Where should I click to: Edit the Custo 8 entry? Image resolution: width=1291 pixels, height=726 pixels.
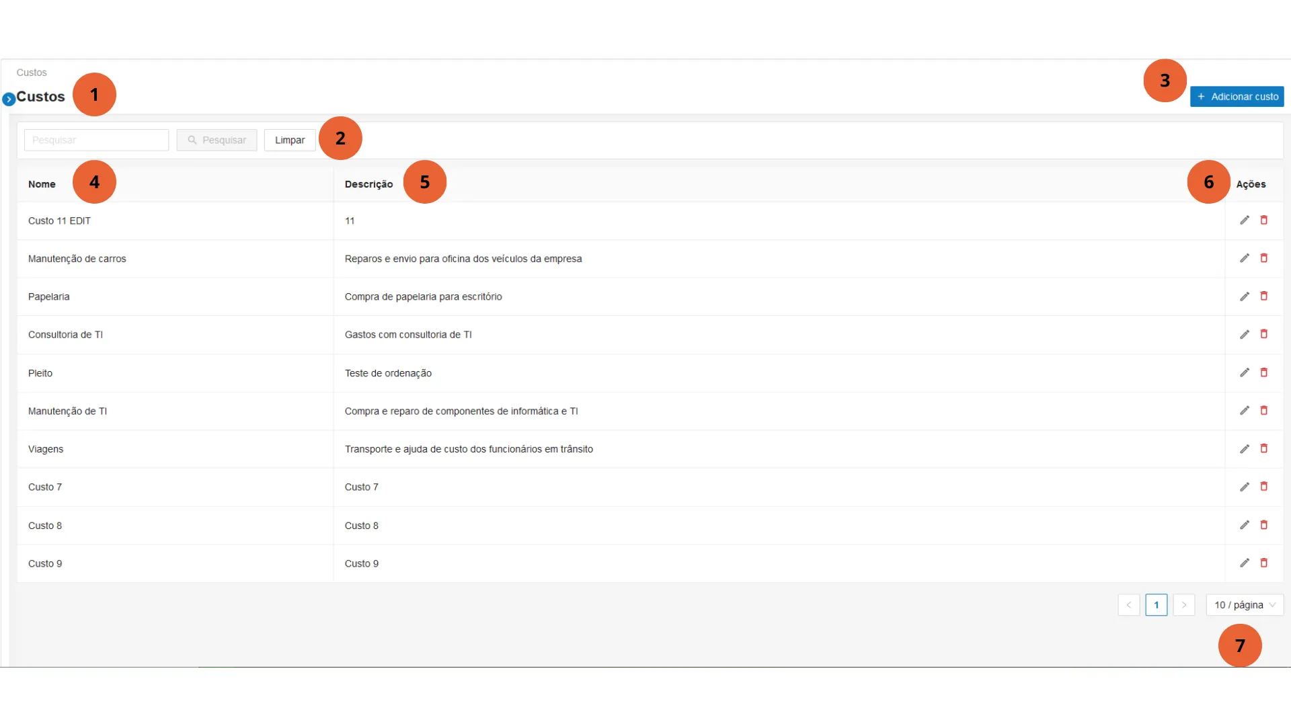coord(1245,525)
